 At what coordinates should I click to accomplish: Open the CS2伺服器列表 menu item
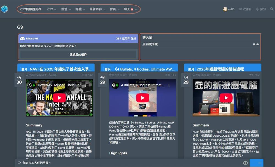(x=31, y=9)
